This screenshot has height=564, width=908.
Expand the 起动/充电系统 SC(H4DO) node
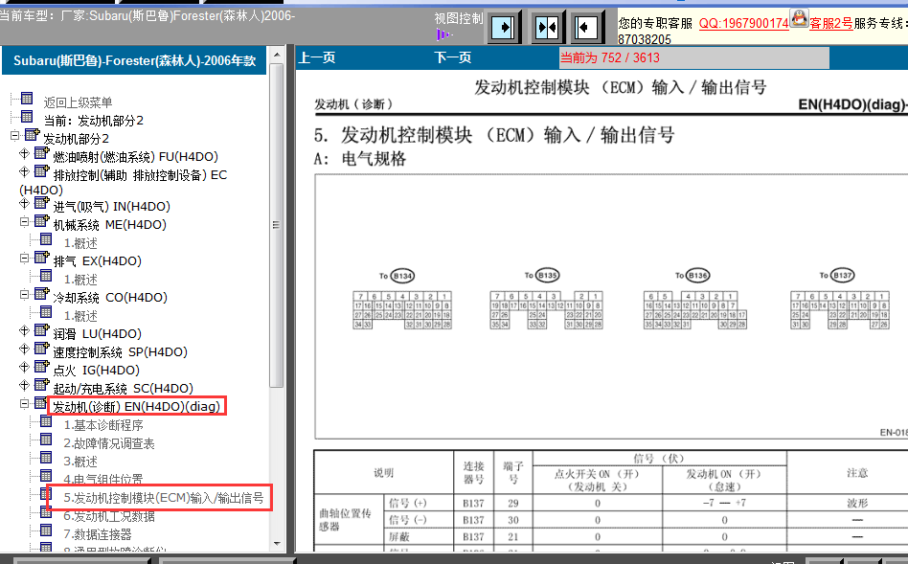tap(24, 385)
